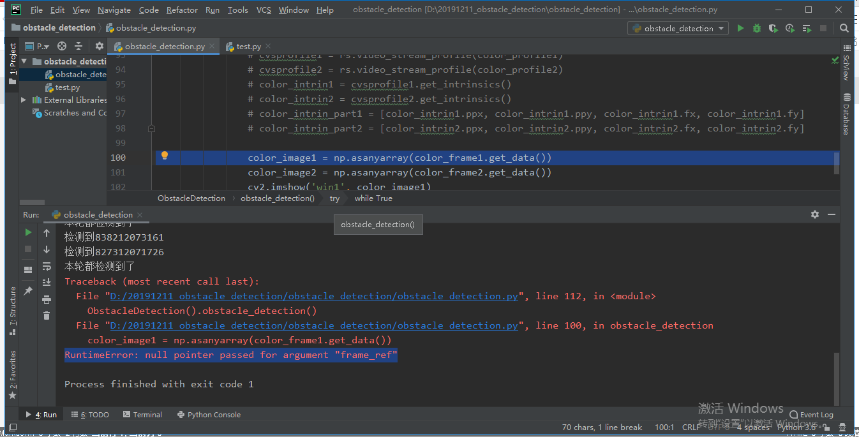This screenshot has height=439, width=859.
Task: Expand the External Libraries node
Action: (x=23, y=100)
